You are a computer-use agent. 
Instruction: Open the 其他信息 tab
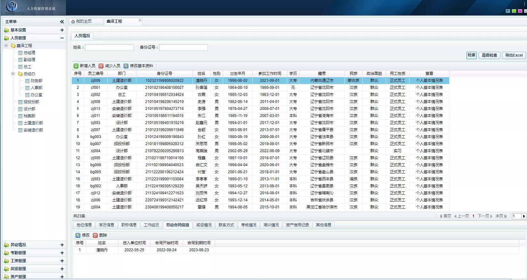pyautogui.click(x=323, y=225)
